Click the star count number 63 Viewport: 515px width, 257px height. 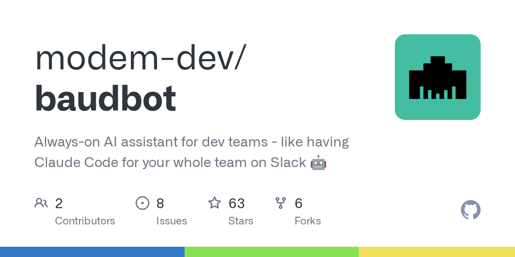point(236,203)
